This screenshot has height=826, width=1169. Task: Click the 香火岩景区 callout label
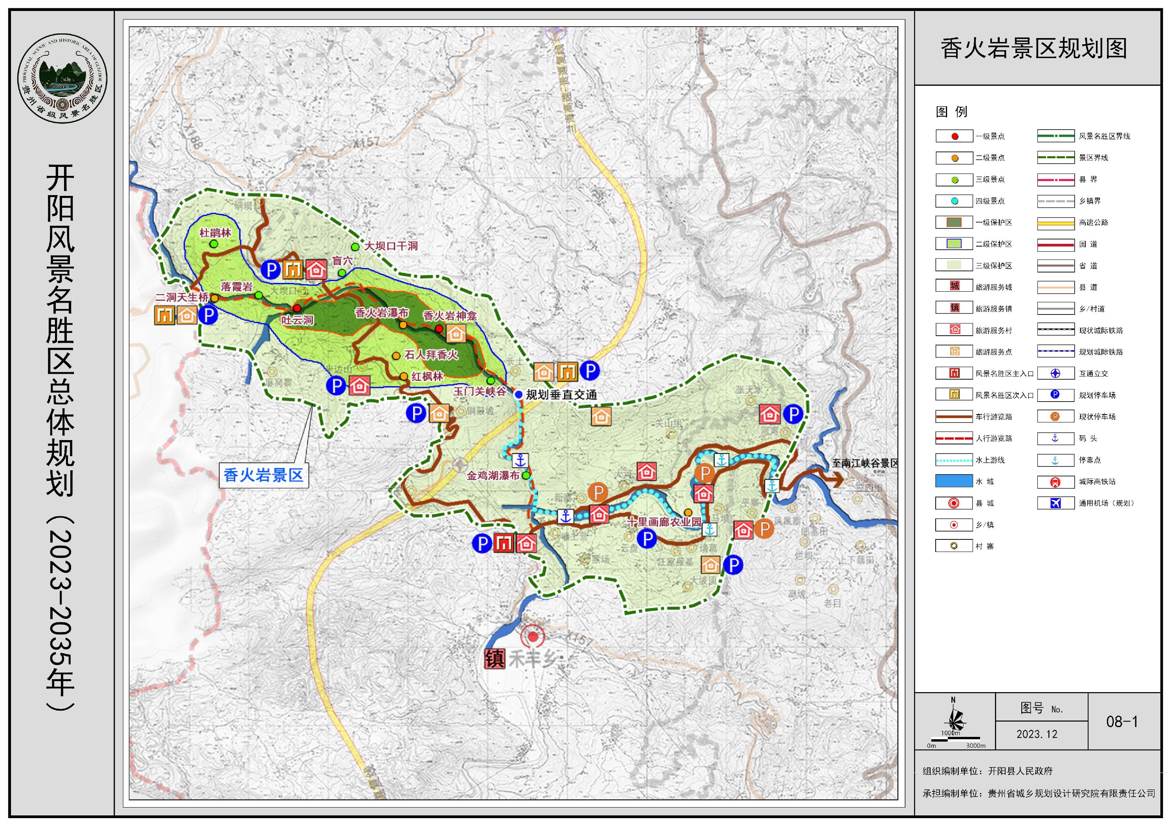point(263,475)
